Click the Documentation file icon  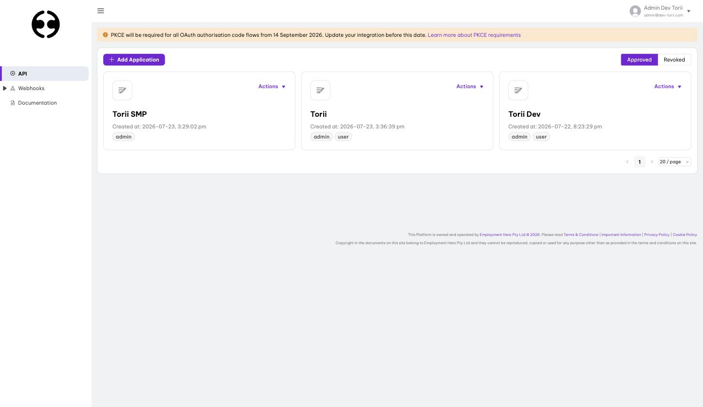pyautogui.click(x=13, y=103)
